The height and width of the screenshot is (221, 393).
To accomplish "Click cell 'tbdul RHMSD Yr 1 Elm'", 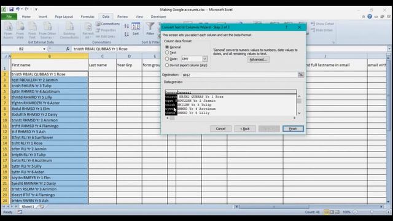I will (50, 109).
